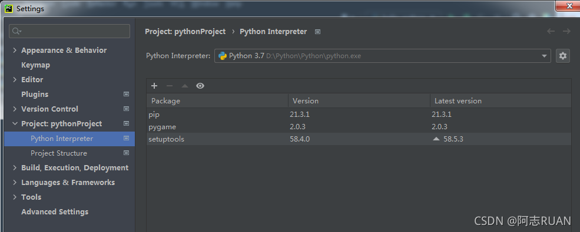The height and width of the screenshot is (232, 580).
Task: Click the minus icon to uninstall package
Action: click(170, 86)
